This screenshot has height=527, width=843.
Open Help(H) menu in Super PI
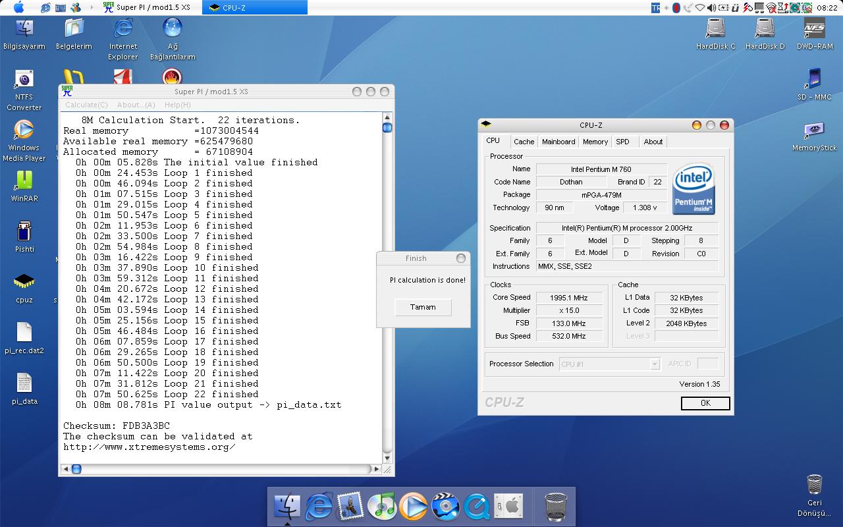178,105
